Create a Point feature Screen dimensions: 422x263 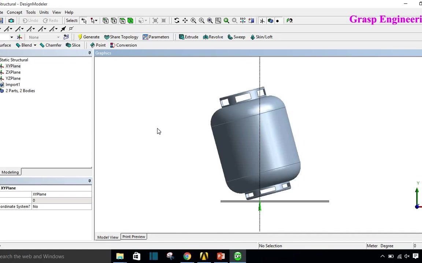point(98,45)
